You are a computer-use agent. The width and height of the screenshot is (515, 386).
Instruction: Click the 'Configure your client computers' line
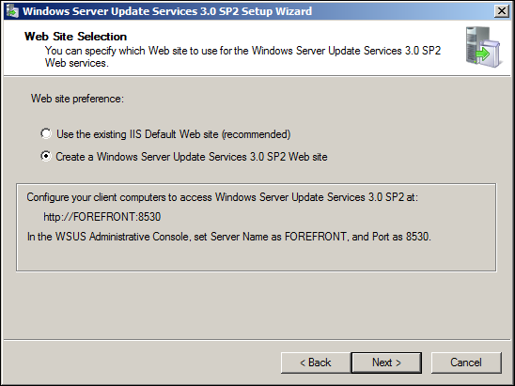(x=223, y=197)
